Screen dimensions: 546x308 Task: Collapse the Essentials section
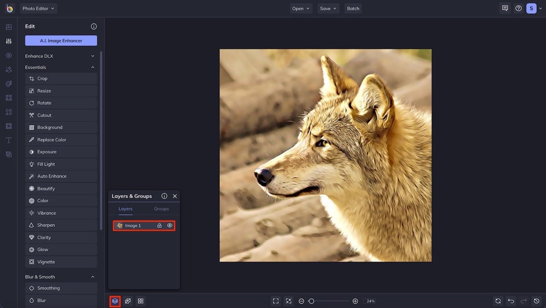pos(93,67)
